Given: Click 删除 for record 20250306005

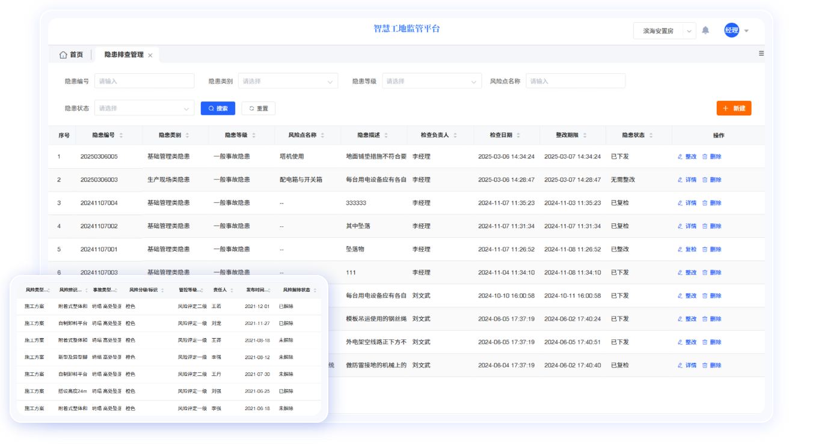Looking at the screenshot, I should pos(711,157).
